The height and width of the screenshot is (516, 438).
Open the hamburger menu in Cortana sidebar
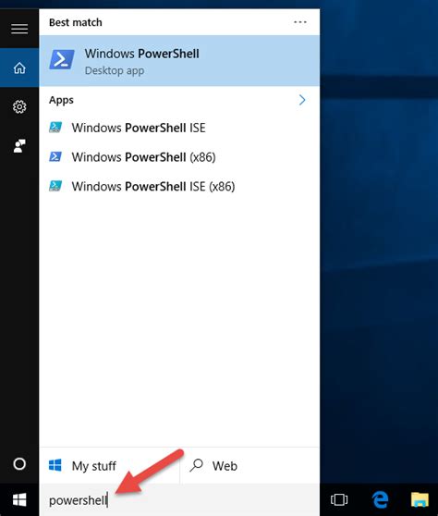19,29
